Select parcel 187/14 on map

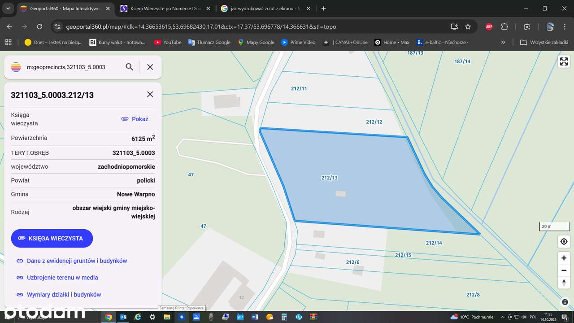point(462,61)
